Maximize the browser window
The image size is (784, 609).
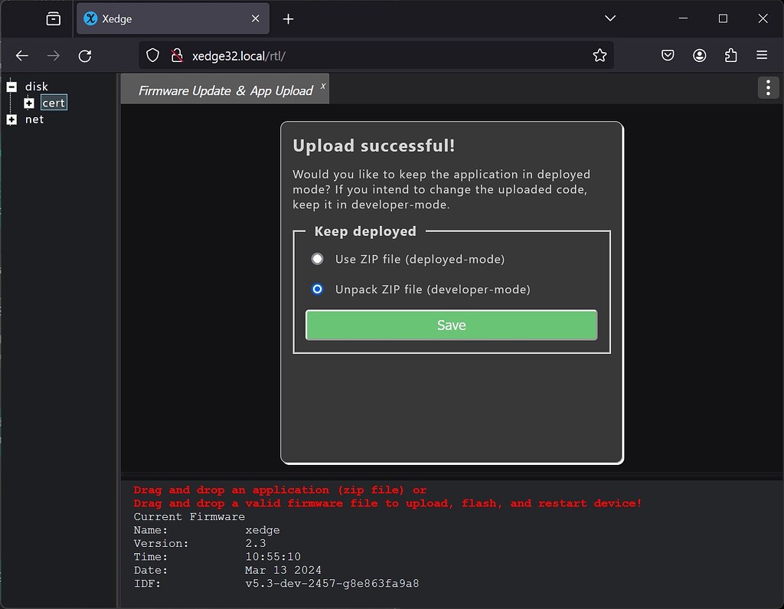[723, 18]
